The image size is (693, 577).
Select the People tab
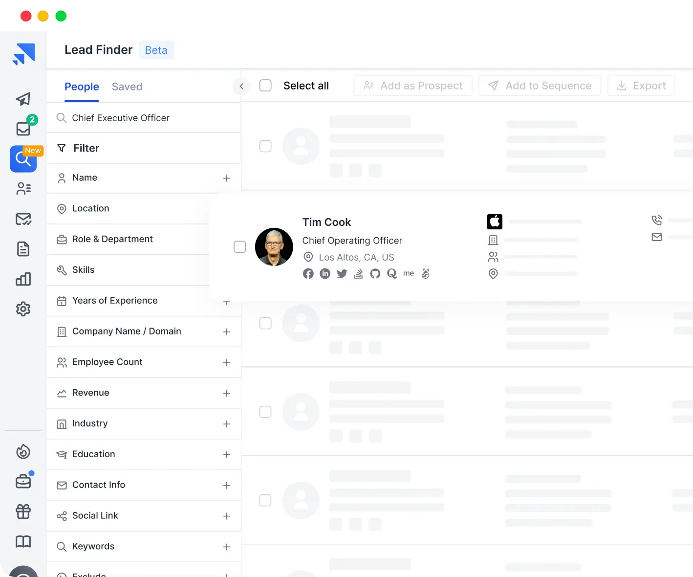click(82, 87)
